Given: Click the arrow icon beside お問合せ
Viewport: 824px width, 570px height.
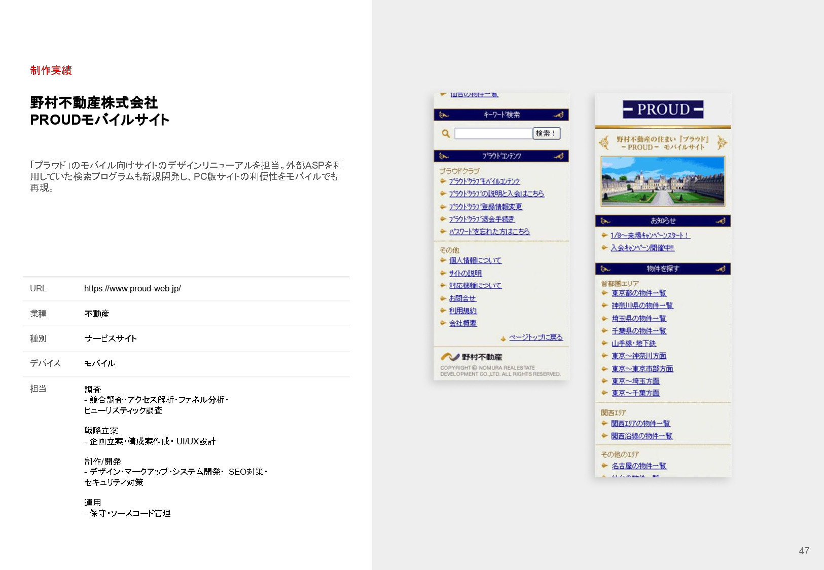Looking at the screenshot, I should point(443,298).
